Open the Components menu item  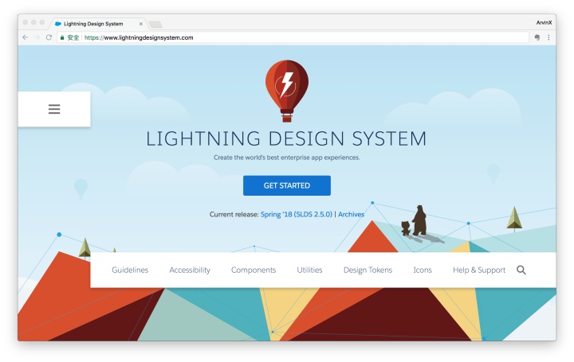pos(254,270)
